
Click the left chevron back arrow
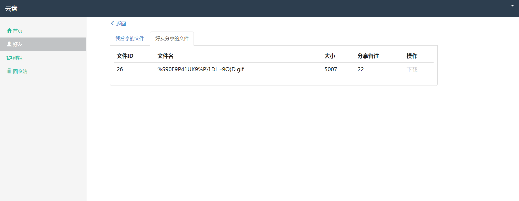112,23
